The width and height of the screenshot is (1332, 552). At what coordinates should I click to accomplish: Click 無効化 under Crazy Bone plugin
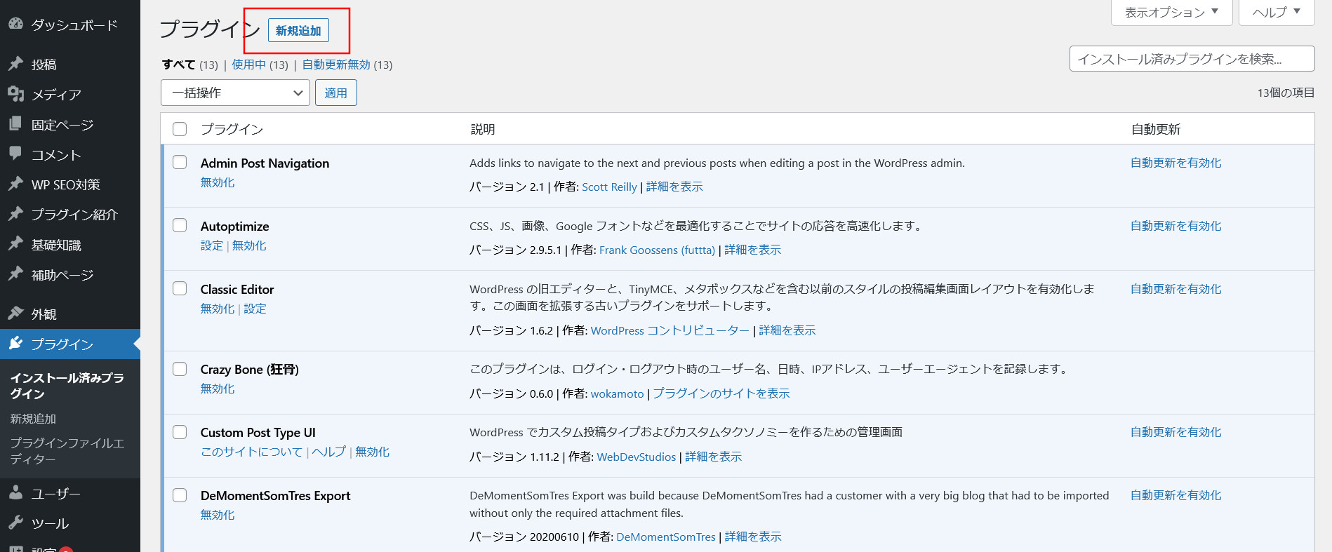[218, 389]
